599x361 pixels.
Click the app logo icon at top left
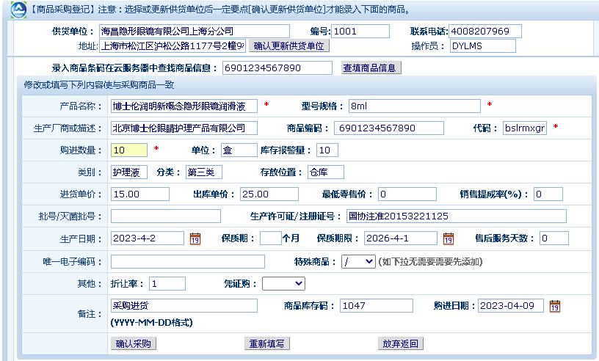pyautogui.click(x=18, y=10)
